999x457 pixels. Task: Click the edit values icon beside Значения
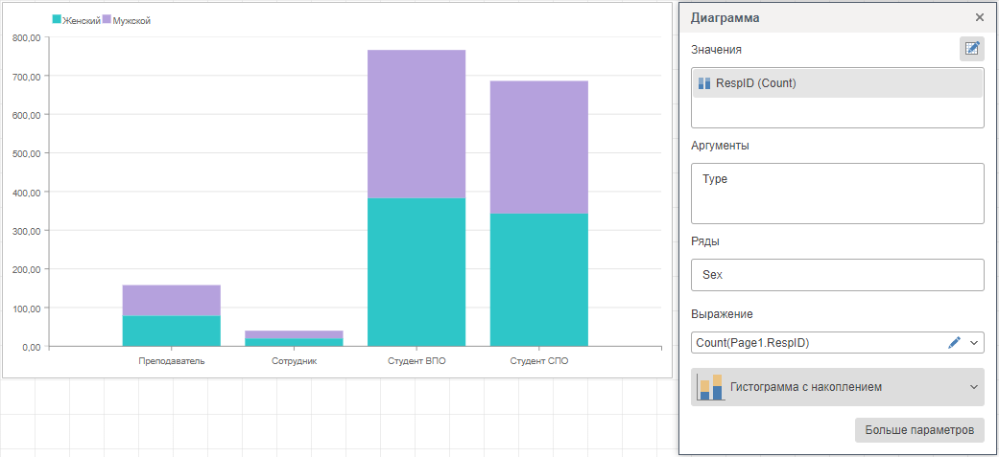(971, 49)
